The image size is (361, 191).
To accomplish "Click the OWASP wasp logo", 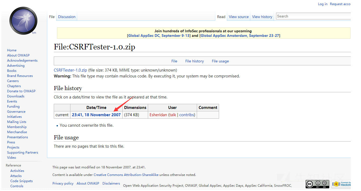I will pyautogui.click(x=23, y=21).
